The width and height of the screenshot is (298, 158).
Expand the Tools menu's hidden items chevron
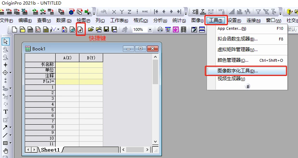pos(248,86)
